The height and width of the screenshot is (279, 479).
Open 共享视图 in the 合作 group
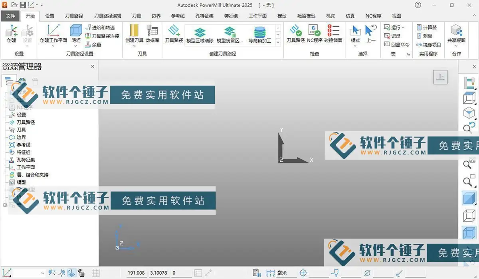(456, 34)
